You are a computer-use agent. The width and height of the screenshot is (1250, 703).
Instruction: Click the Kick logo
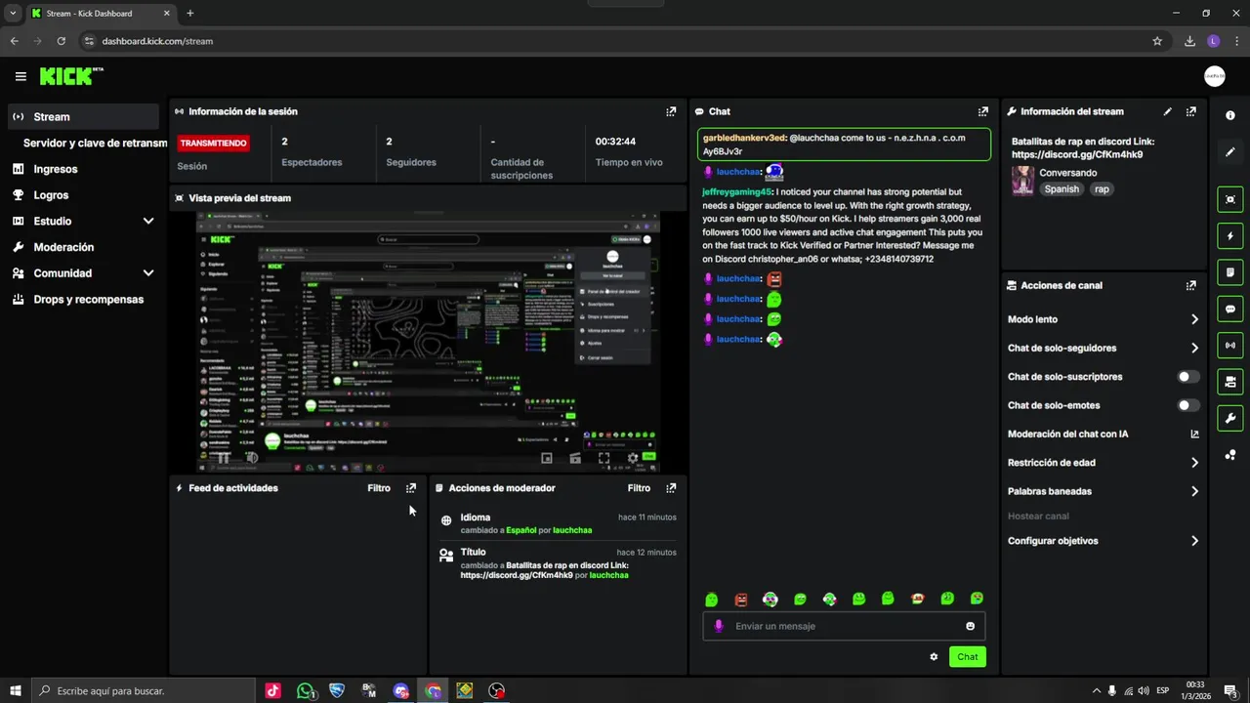pyautogui.click(x=71, y=76)
